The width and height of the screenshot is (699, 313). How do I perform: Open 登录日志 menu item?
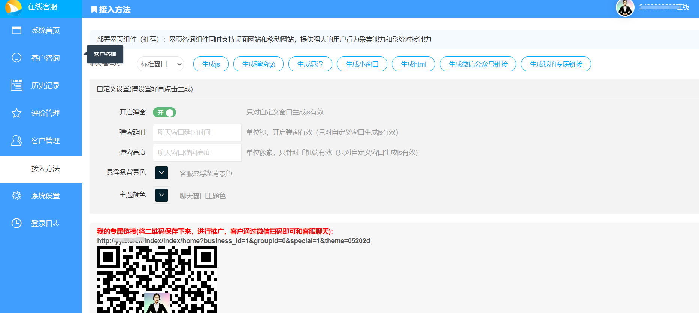(41, 223)
